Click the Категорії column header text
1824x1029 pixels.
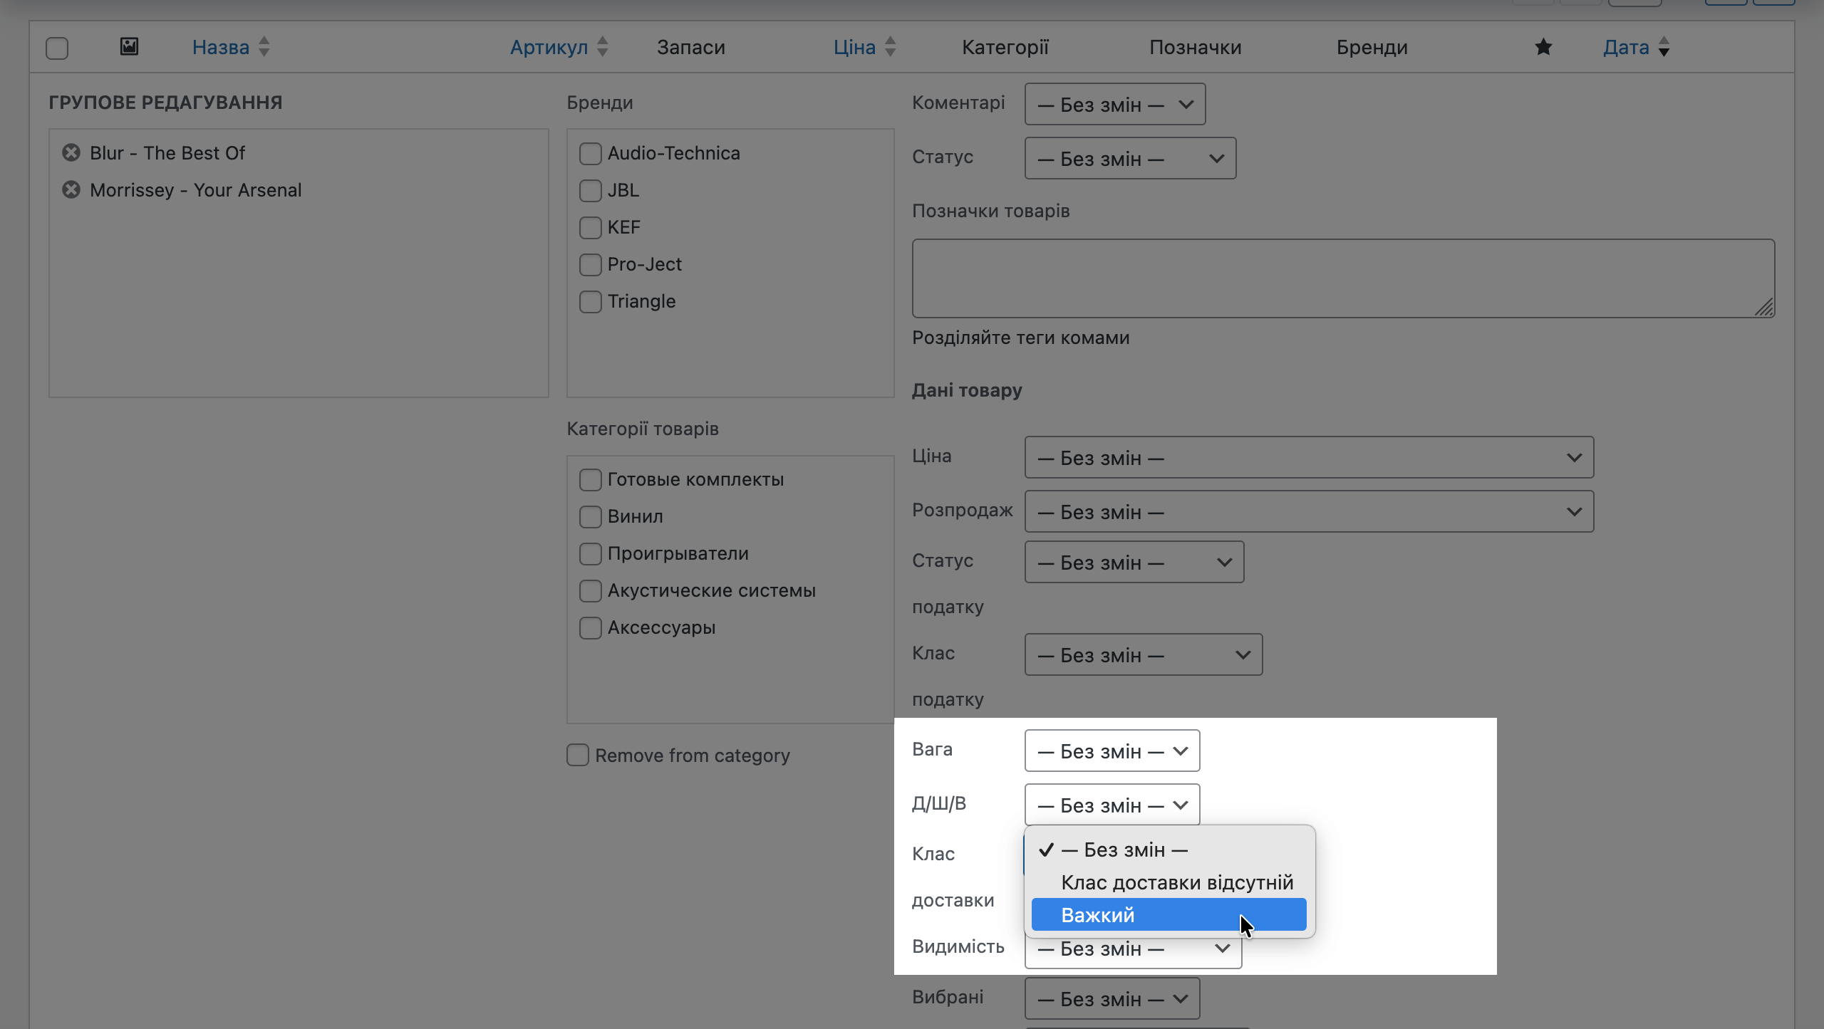click(1005, 47)
